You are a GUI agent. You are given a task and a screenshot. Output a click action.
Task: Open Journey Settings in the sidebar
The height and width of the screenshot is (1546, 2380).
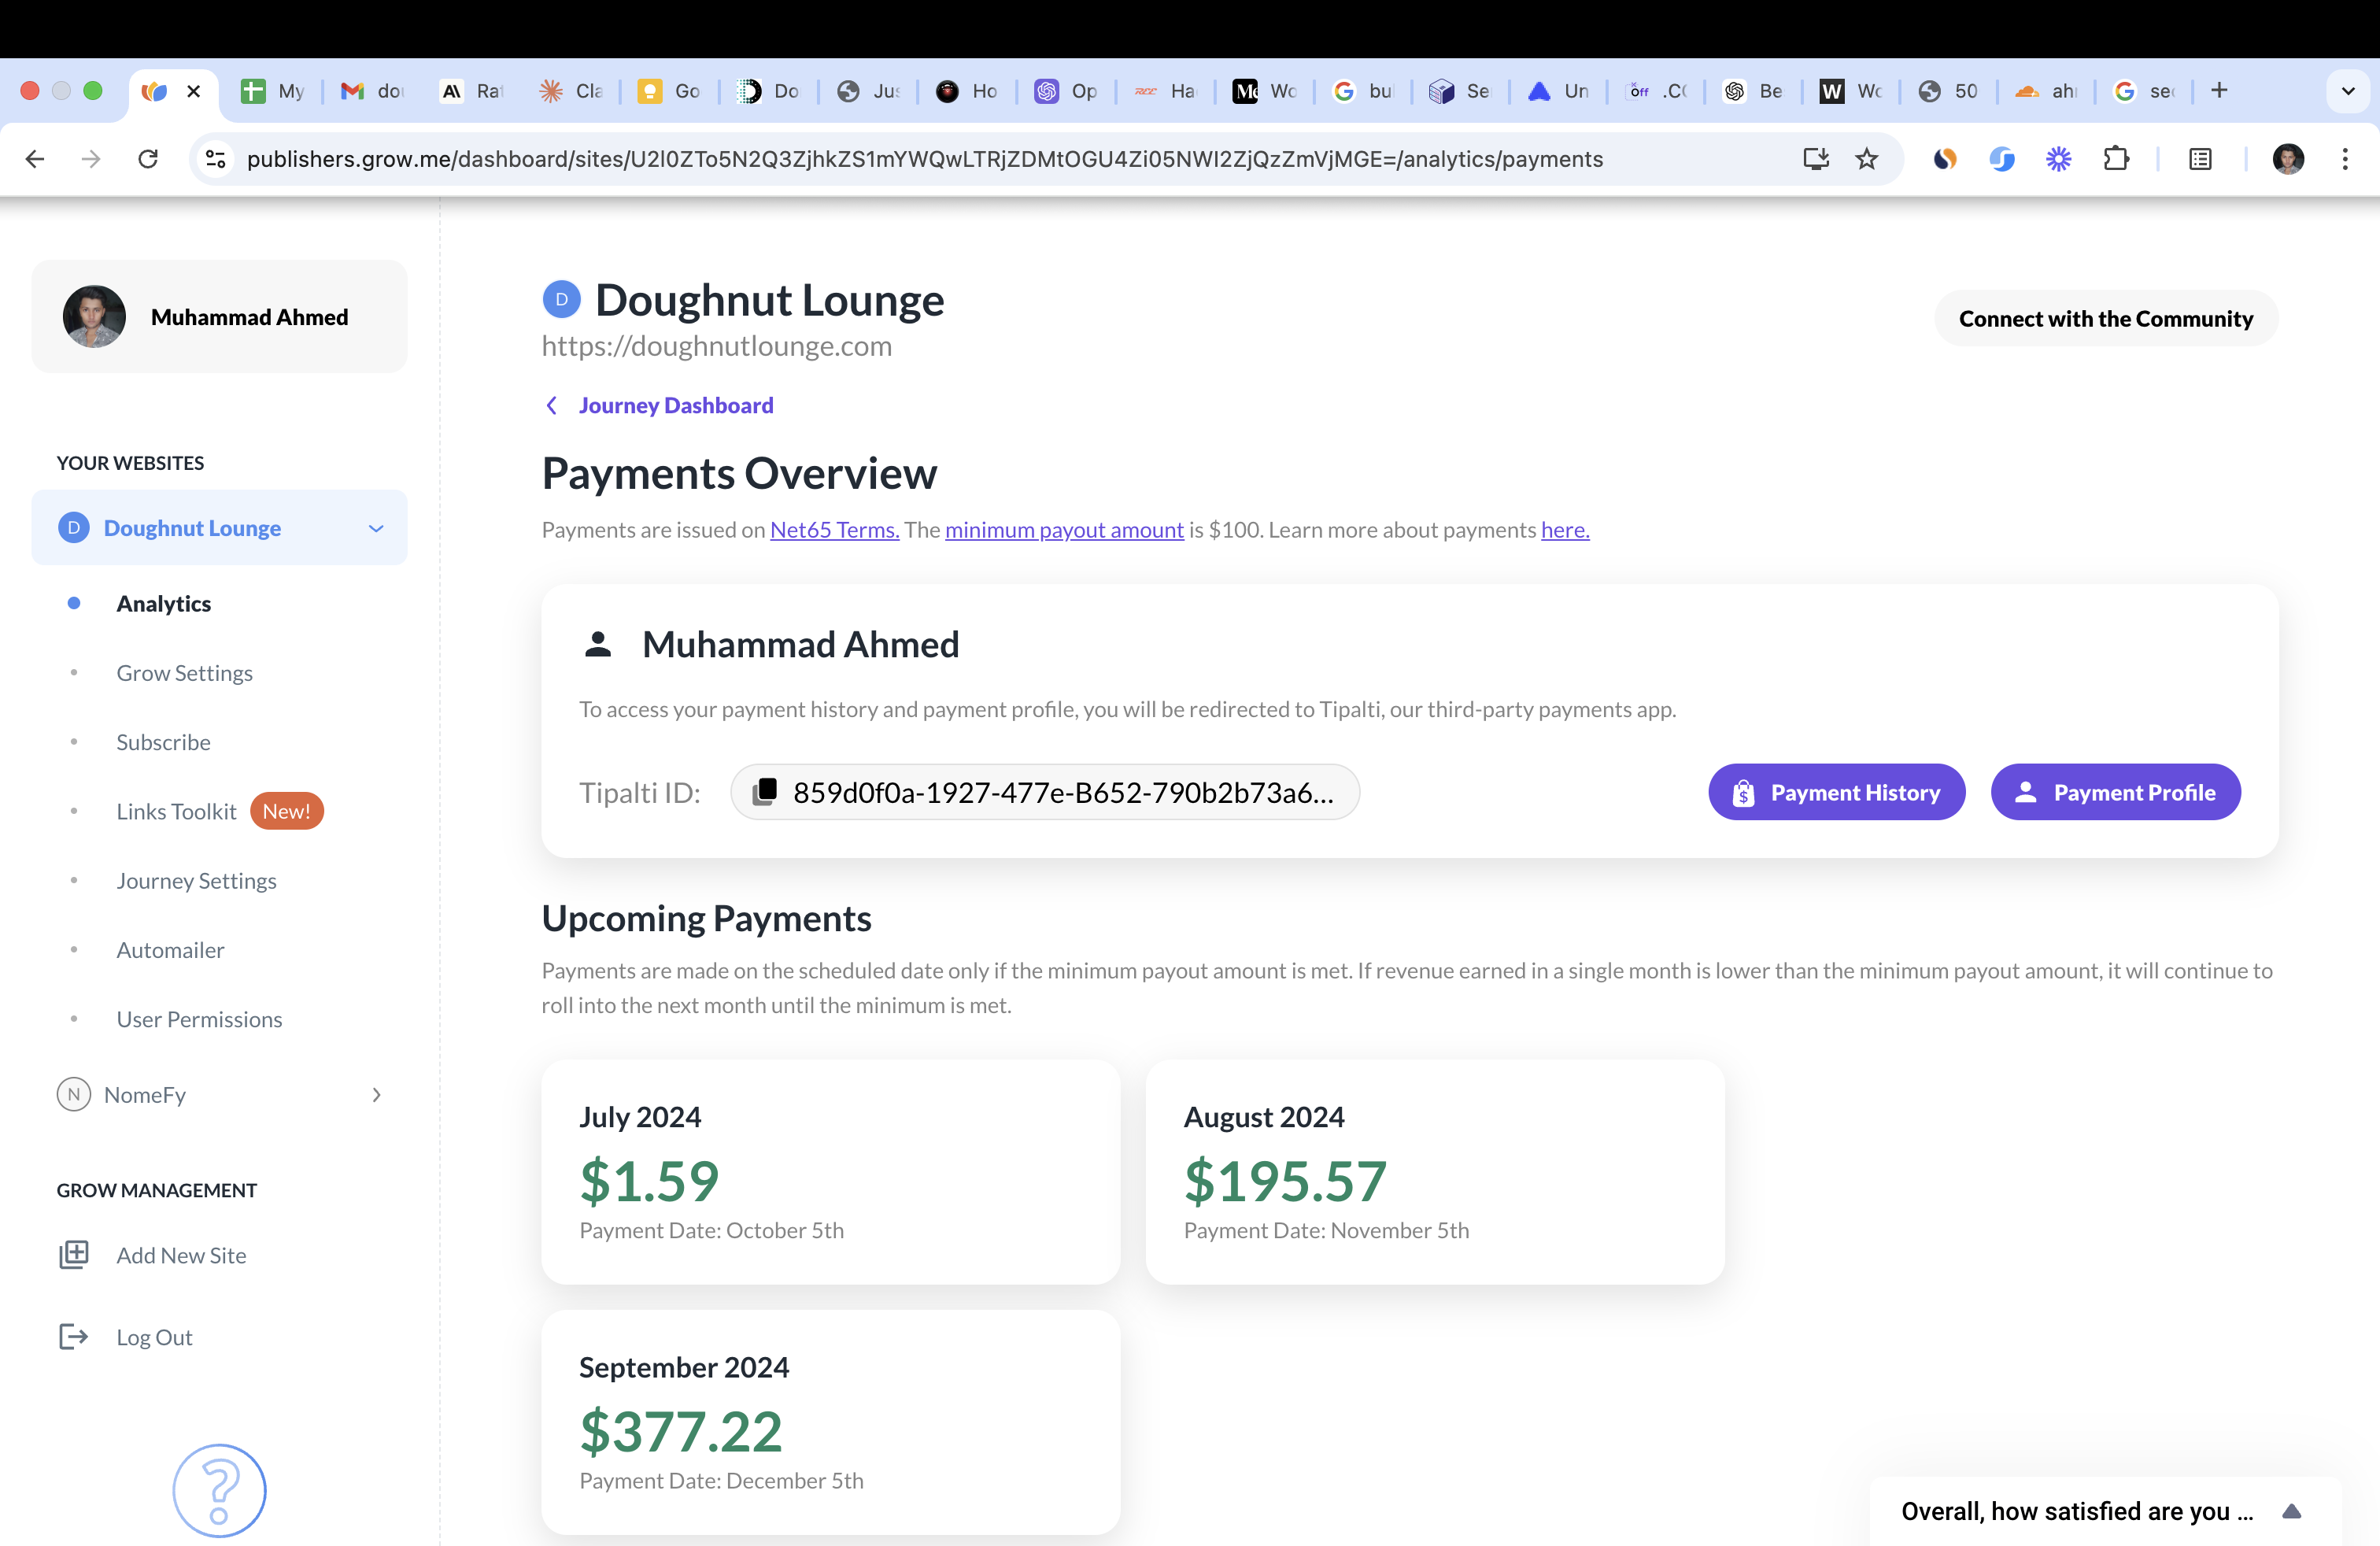click(196, 880)
